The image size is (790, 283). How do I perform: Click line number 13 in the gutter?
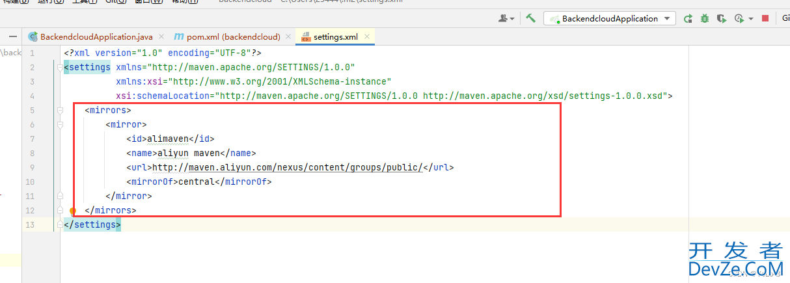(30, 224)
